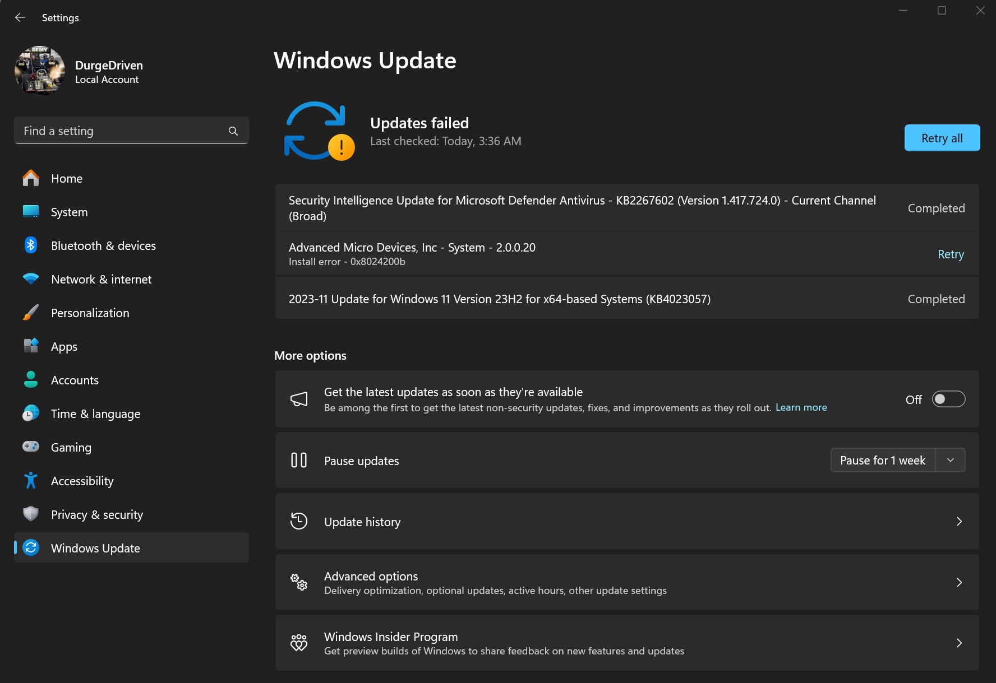Minimize the Settings window

[903, 10]
